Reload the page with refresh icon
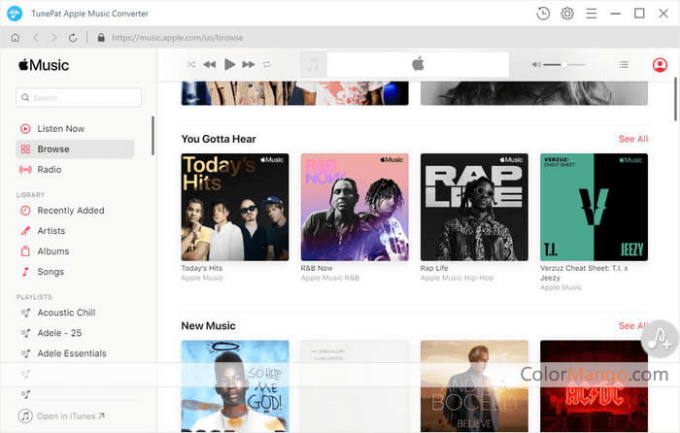Image resolution: width=680 pixels, height=433 pixels. coord(73,38)
